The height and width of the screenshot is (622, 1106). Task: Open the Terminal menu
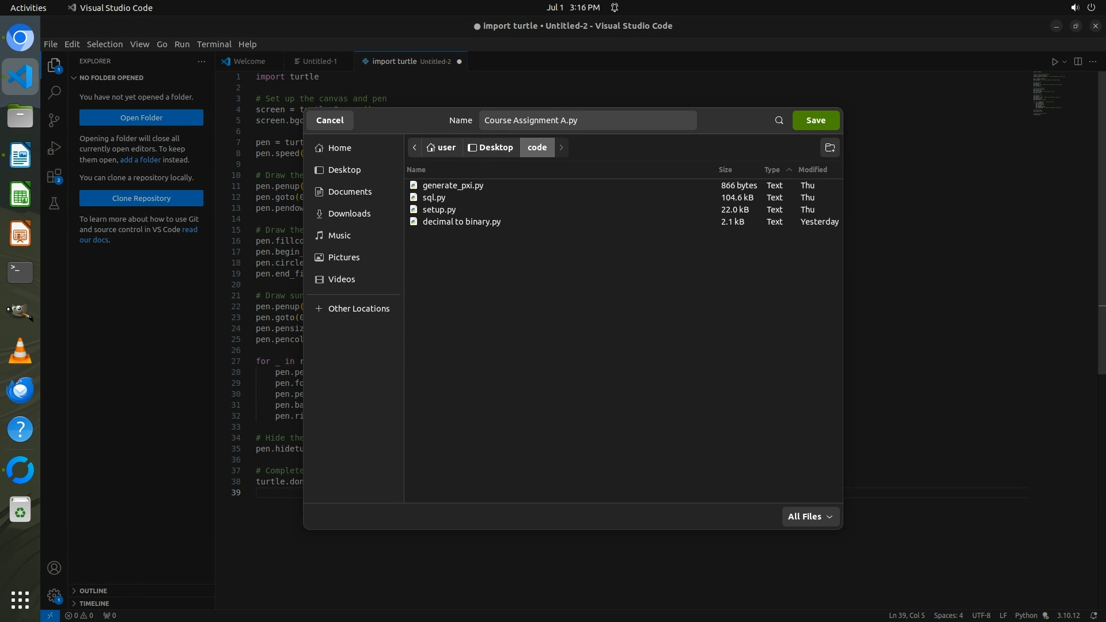(214, 44)
